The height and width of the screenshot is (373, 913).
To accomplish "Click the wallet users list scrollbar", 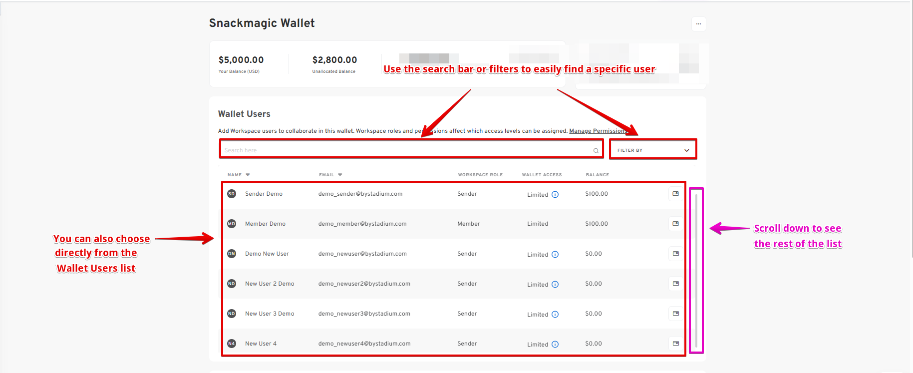I will pyautogui.click(x=696, y=270).
